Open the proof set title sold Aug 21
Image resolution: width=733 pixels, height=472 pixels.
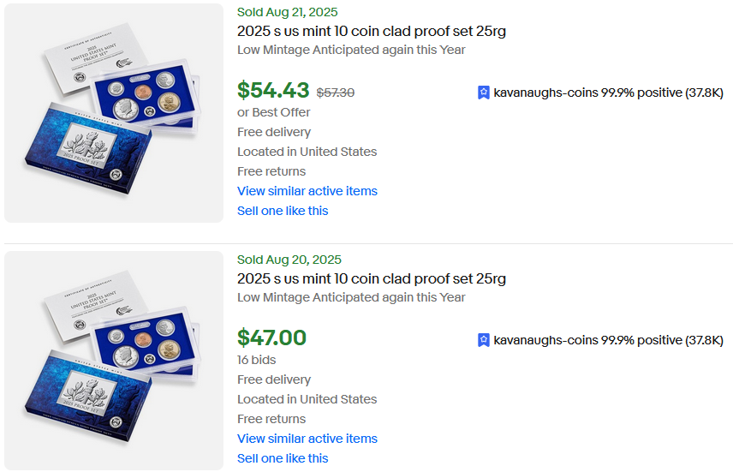372,31
